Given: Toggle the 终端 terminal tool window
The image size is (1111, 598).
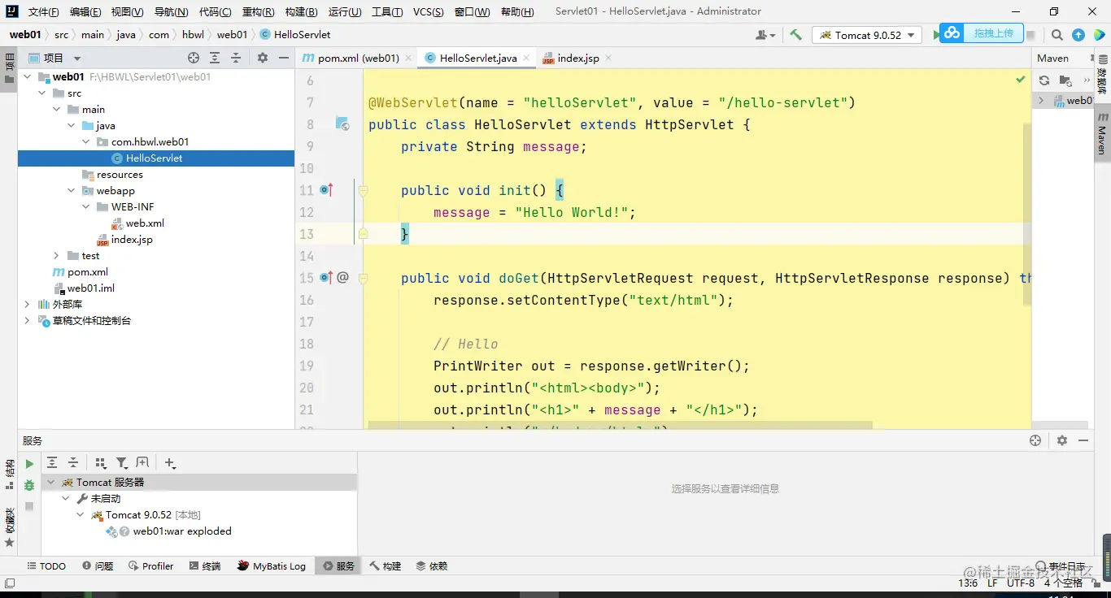Looking at the screenshot, I should click(205, 566).
